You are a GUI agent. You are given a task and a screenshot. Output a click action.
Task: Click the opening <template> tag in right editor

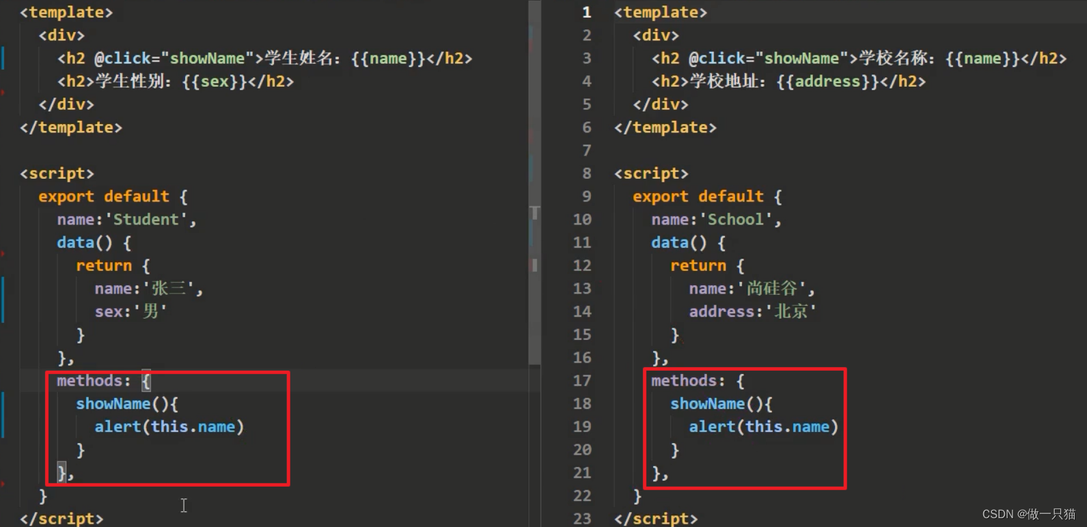point(661,12)
